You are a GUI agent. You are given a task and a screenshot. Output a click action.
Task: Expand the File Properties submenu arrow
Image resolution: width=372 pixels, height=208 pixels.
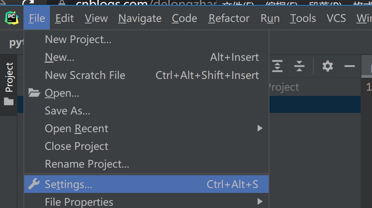click(260, 202)
